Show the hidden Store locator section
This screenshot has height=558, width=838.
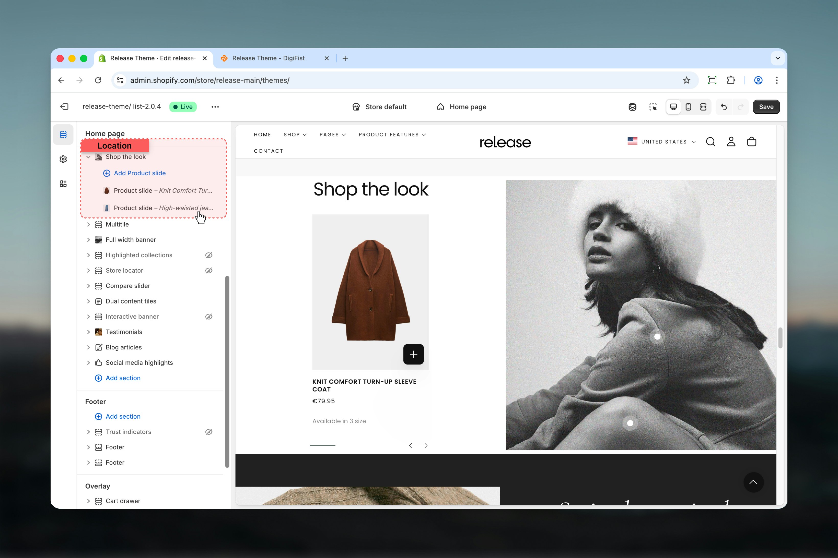pyautogui.click(x=209, y=271)
